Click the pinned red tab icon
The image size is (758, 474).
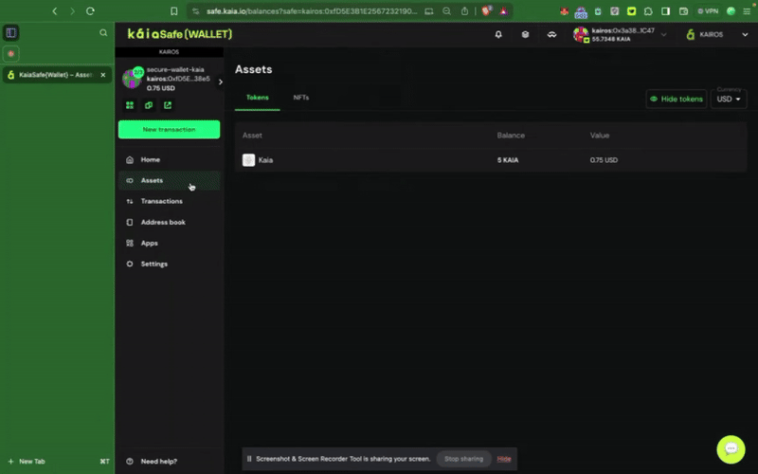10,53
